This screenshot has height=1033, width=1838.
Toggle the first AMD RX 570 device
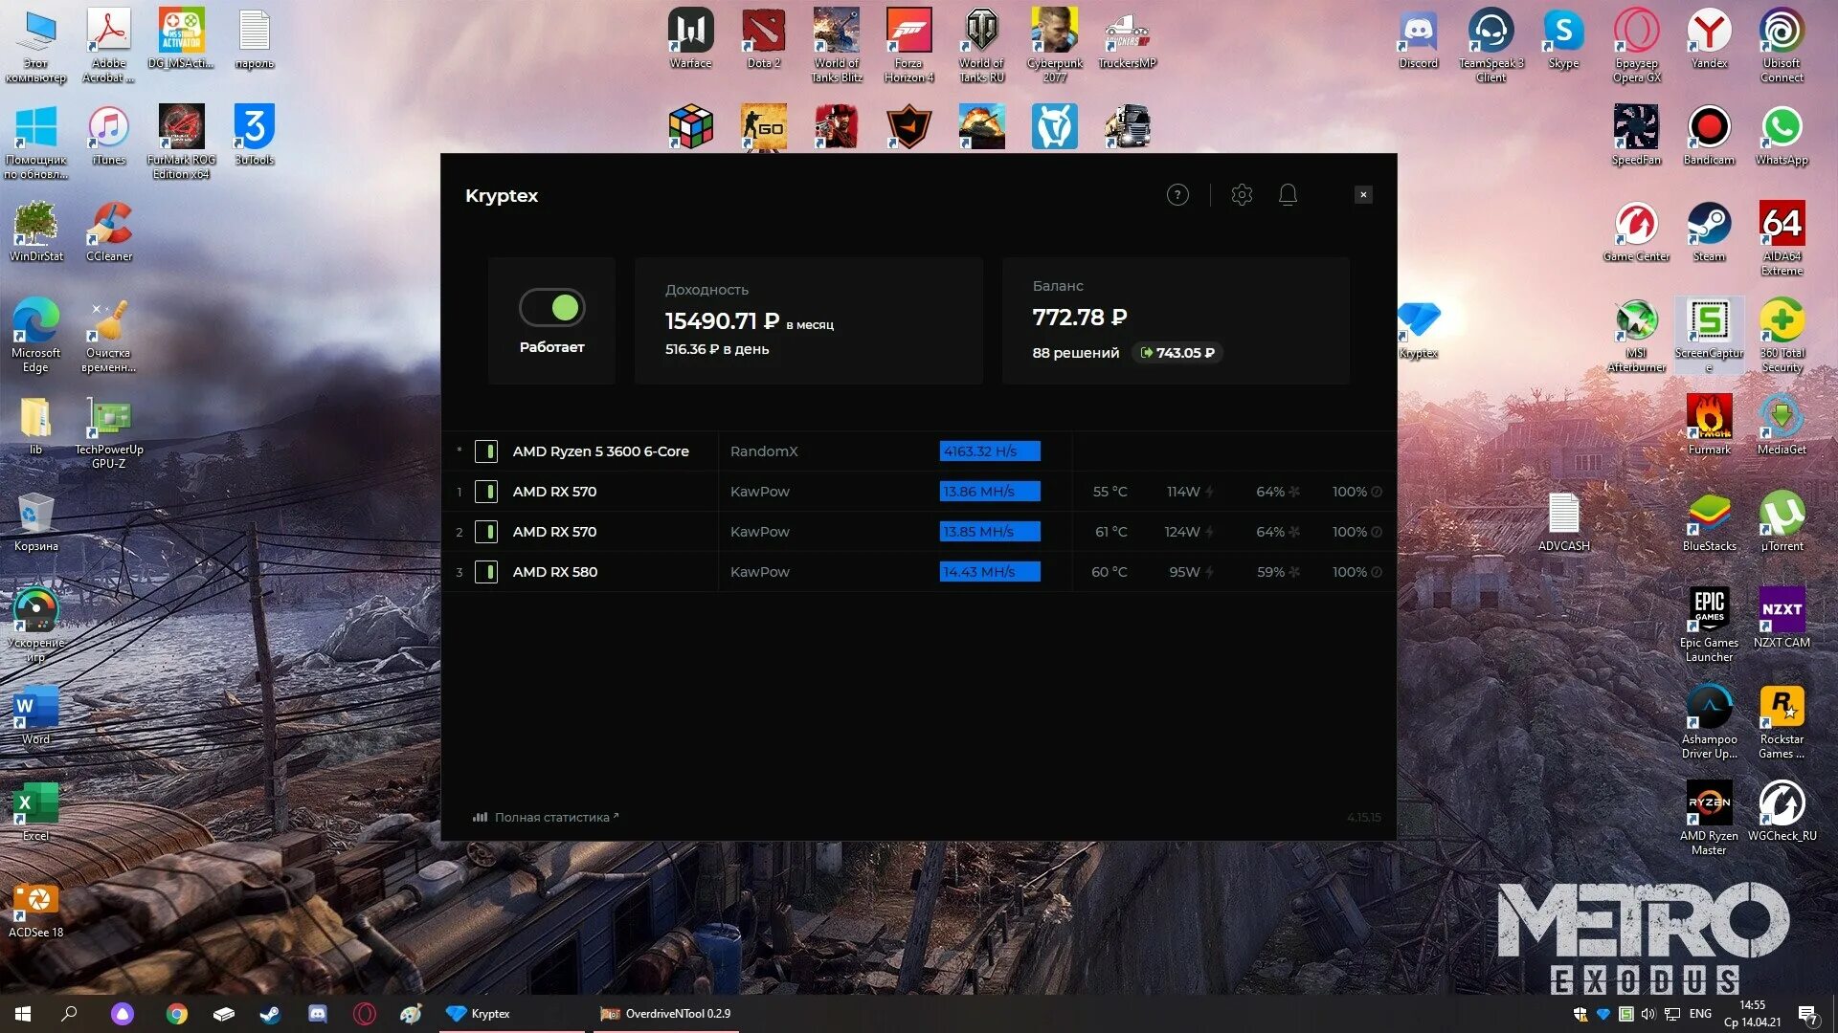pos(486,492)
